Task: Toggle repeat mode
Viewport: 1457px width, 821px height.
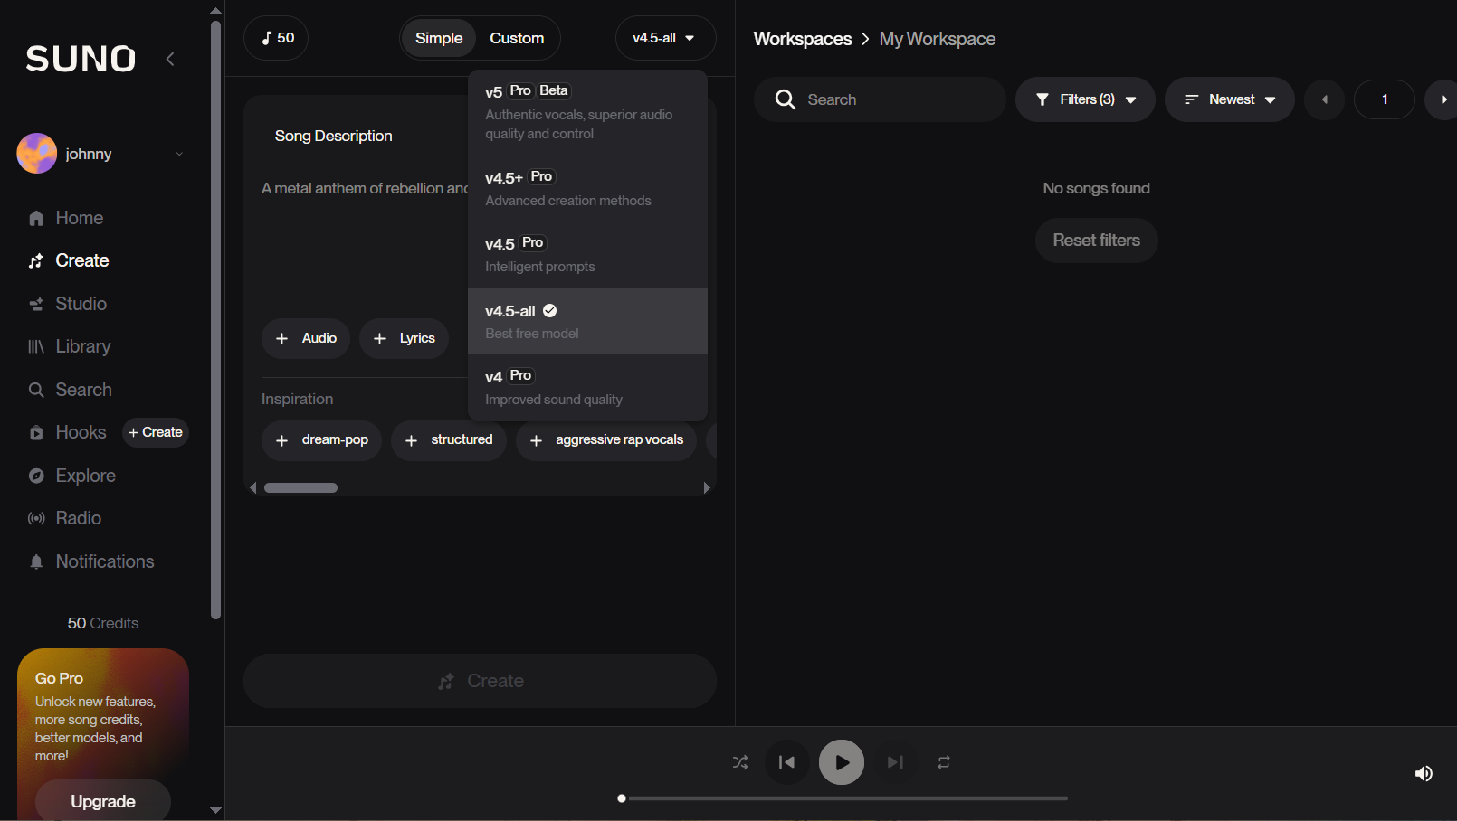Action: tap(944, 762)
